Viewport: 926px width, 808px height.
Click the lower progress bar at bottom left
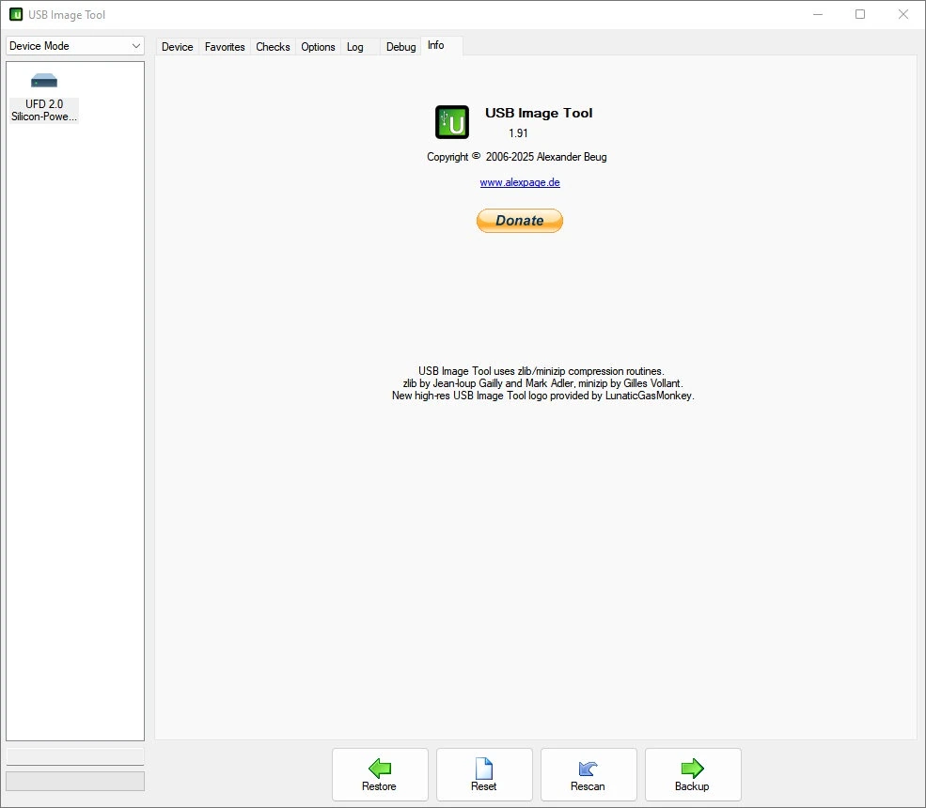tap(75, 781)
